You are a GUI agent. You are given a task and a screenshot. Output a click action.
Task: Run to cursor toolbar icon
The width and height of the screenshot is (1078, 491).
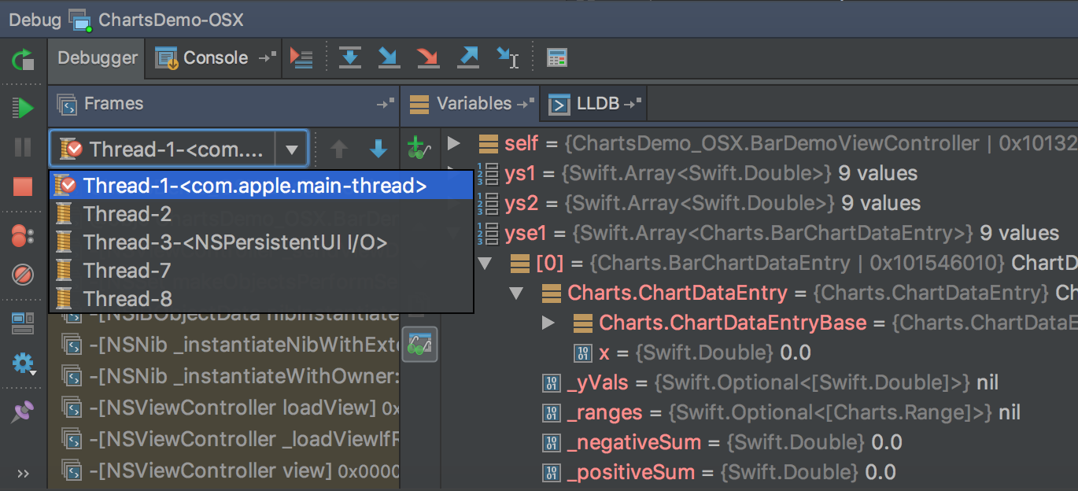click(508, 57)
